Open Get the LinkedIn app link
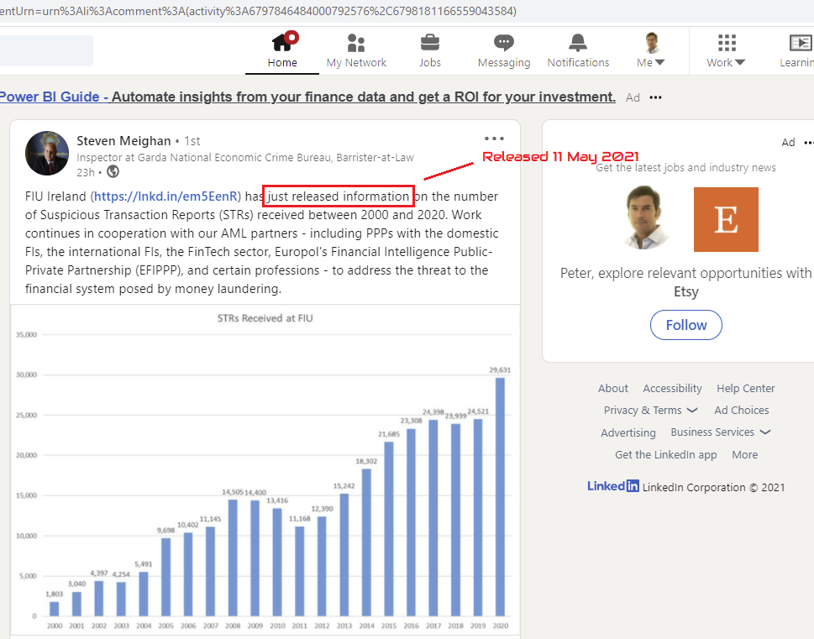The image size is (814, 639). point(665,455)
